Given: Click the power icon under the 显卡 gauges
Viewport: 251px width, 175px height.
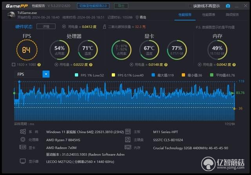Looking at the screenshot, I should click(x=131, y=64).
